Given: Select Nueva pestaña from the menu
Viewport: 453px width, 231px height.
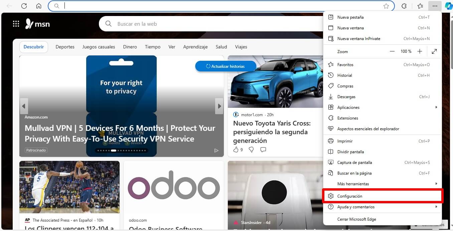Looking at the screenshot, I should (383, 17).
